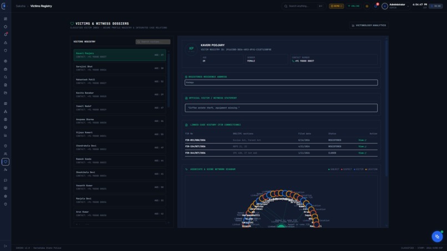Open the Administrator account dropdown
447x251 pixels.
click(x=395, y=6)
